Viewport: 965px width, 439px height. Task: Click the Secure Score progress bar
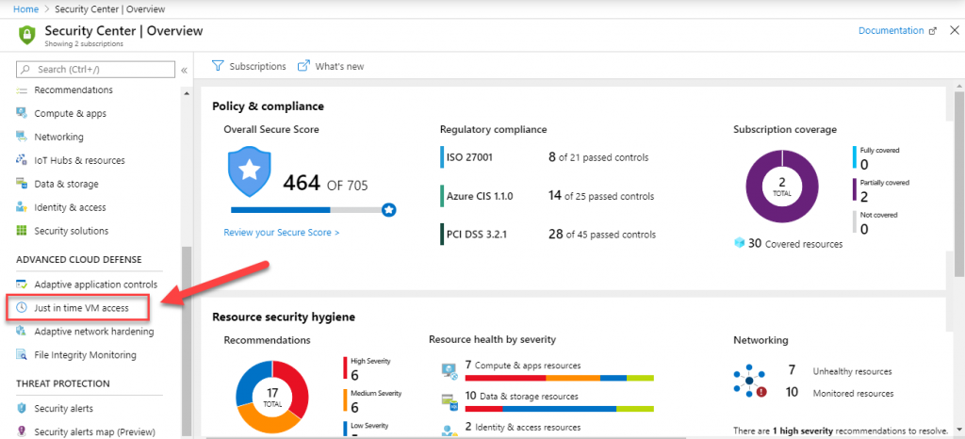pos(306,210)
